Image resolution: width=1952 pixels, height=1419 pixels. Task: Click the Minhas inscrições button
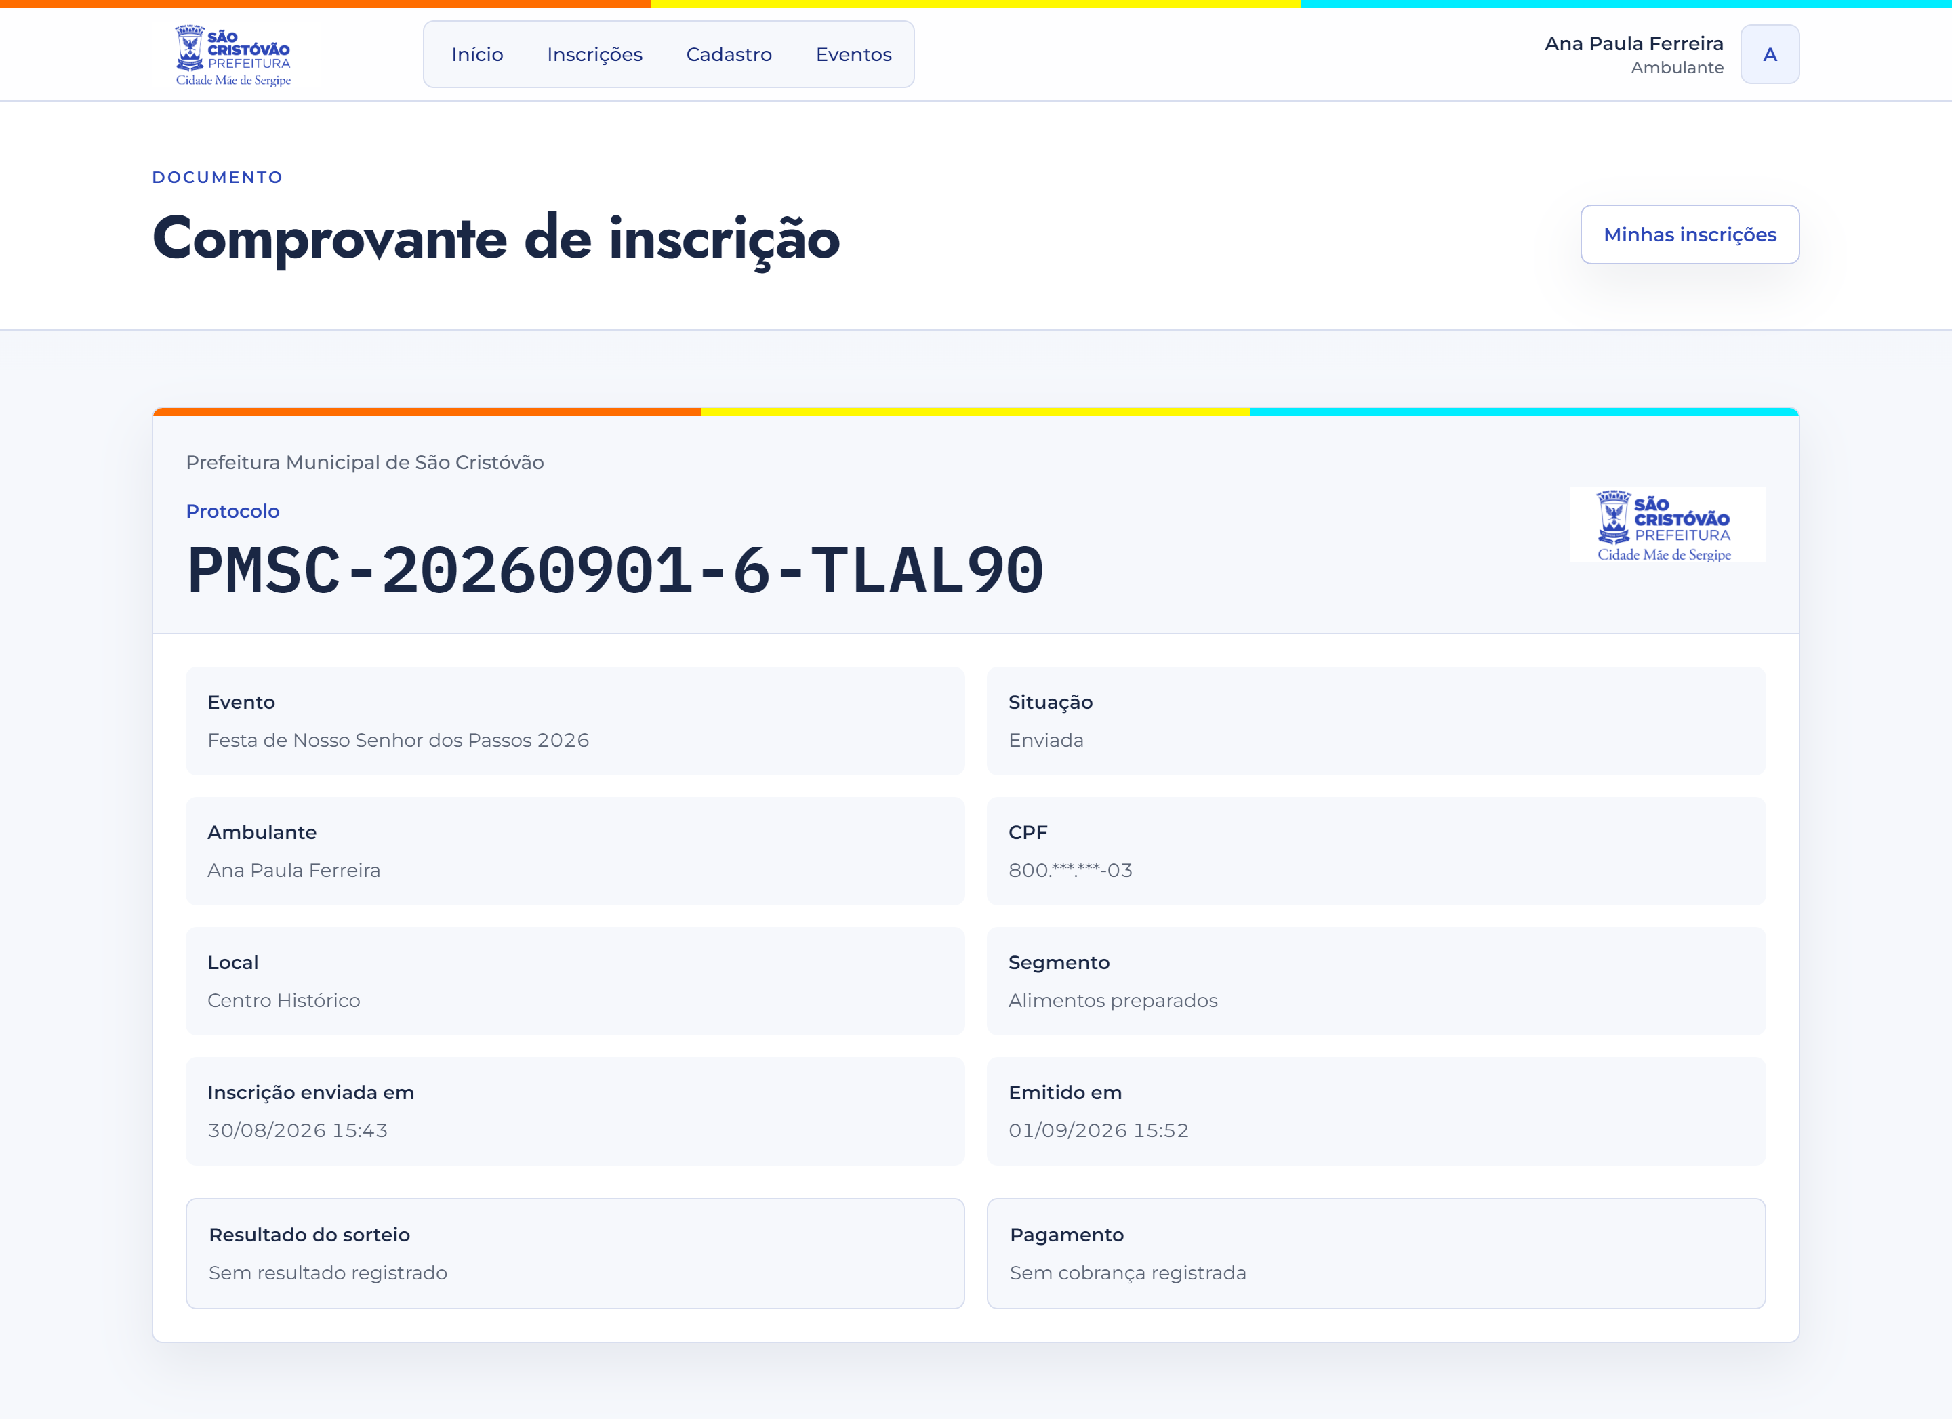(x=1690, y=234)
